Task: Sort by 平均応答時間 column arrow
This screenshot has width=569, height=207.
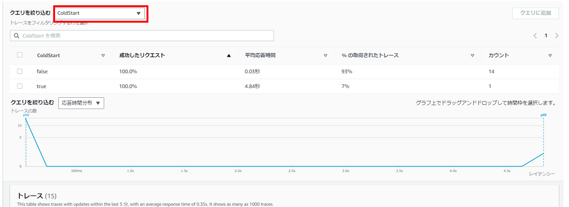Action: pos(325,56)
